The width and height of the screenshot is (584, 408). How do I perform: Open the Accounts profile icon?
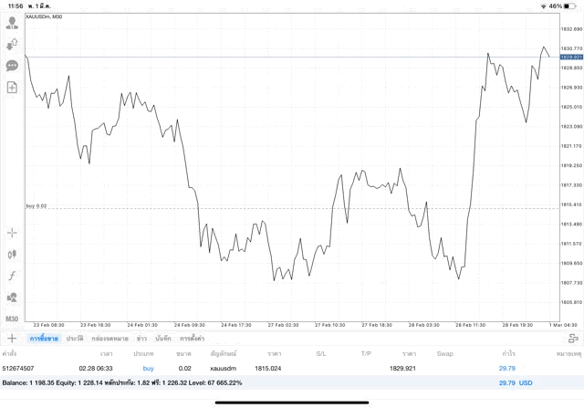(12, 22)
